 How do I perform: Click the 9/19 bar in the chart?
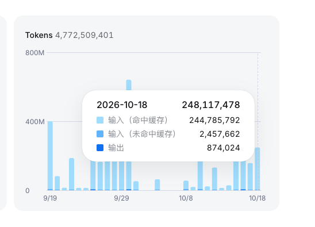50,156
